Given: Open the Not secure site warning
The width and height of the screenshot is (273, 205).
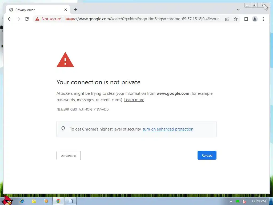Looking at the screenshot, I should pyautogui.click(x=48, y=19).
